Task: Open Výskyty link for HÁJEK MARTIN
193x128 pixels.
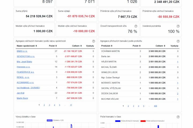Action: tap(178, 62)
